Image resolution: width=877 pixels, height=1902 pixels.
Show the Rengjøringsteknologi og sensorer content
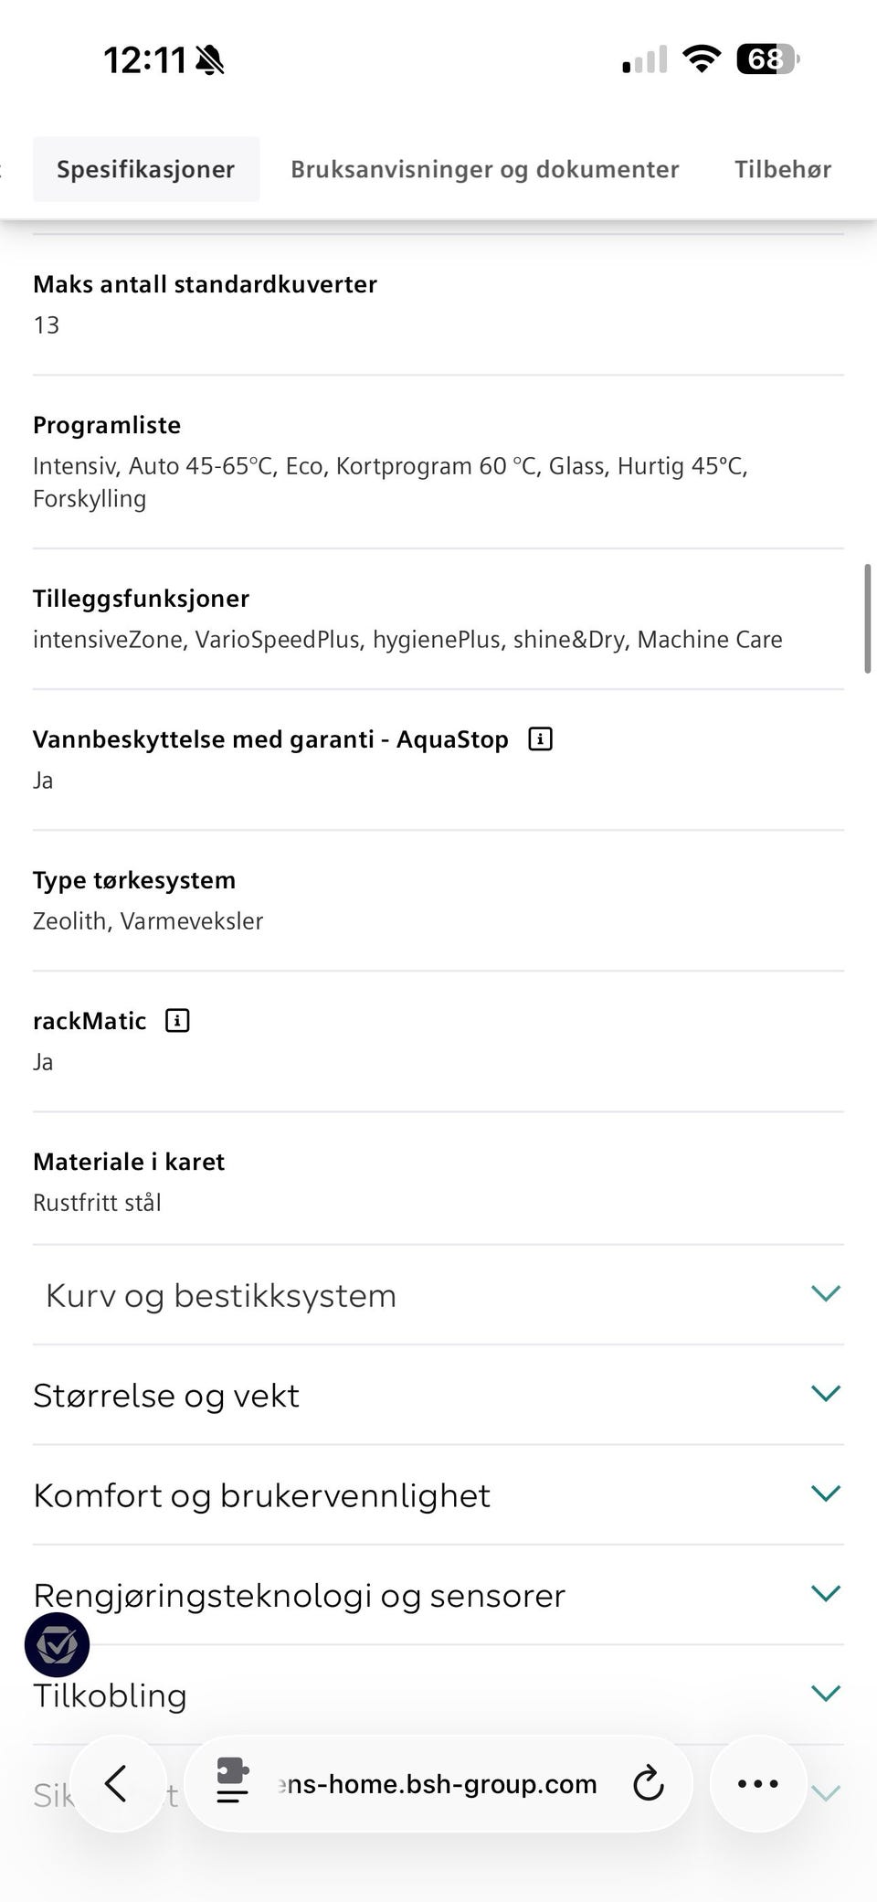(826, 1592)
